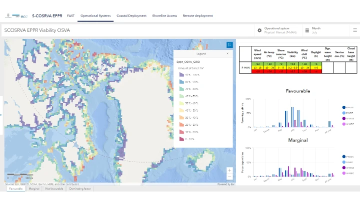Click the 90%-100% purple legend swatch

point(181,74)
